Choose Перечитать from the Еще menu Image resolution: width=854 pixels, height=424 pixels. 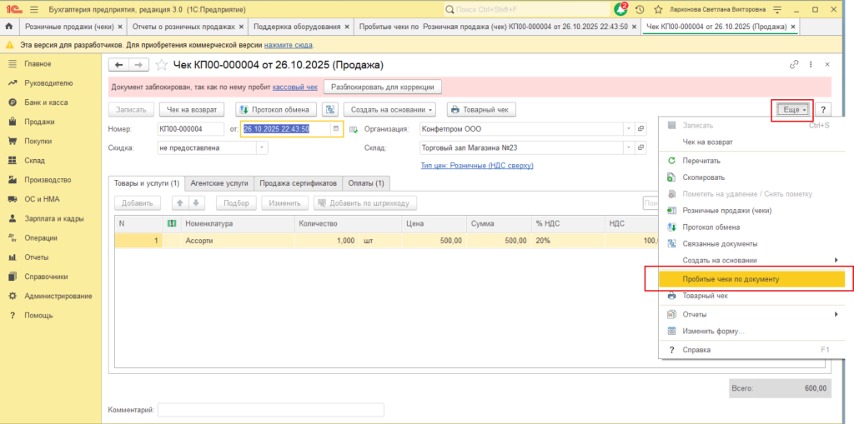pyautogui.click(x=701, y=160)
